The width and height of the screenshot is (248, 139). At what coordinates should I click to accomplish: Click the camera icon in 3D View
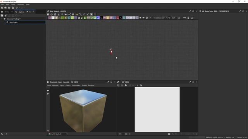48,91
